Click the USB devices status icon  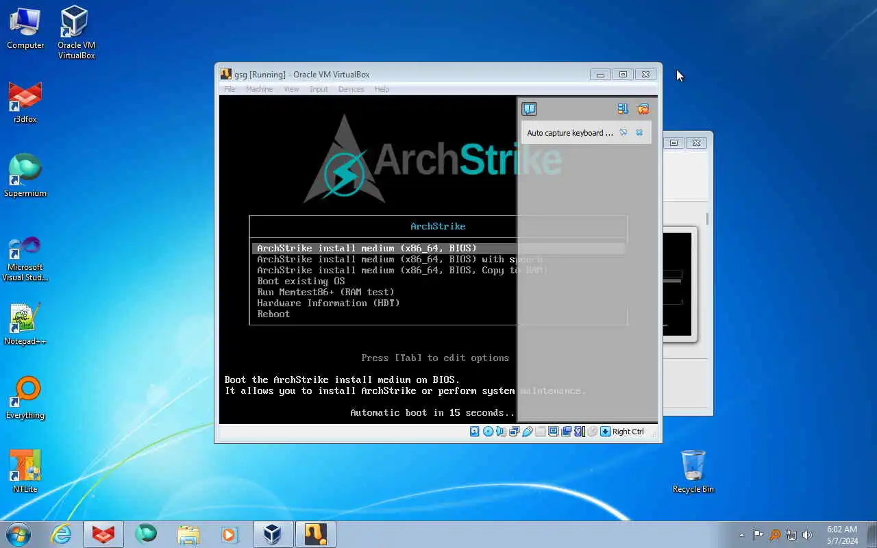pos(527,432)
